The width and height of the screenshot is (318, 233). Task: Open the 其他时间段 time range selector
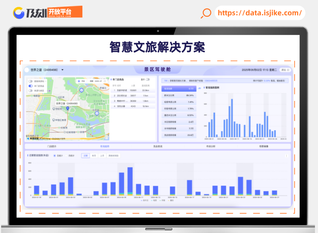click(113, 155)
